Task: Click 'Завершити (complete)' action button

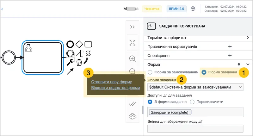Action: [x=170, y=112]
